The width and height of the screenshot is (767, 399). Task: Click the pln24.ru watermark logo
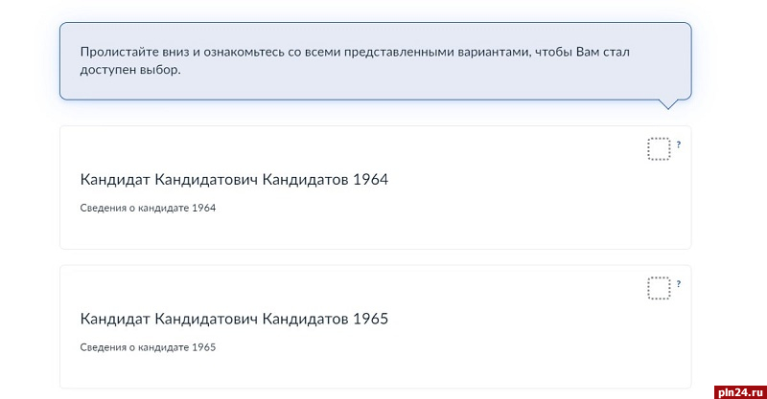(737, 389)
